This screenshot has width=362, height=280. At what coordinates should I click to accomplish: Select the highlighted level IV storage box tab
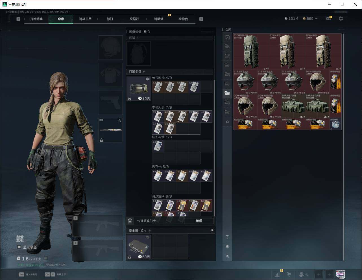pos(227,93)
